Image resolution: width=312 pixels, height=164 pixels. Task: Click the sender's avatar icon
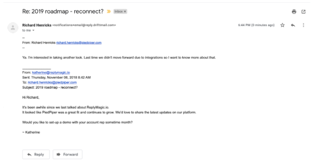[x=13, y=27]
